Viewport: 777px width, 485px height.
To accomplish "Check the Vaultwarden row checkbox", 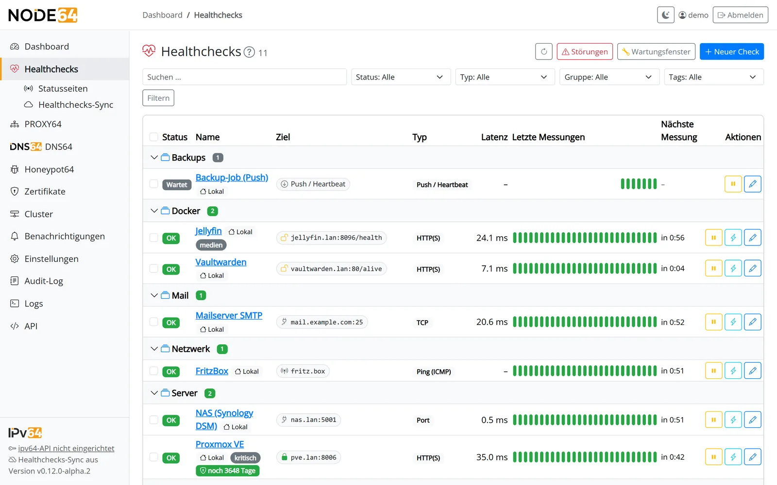I will 154,269.
